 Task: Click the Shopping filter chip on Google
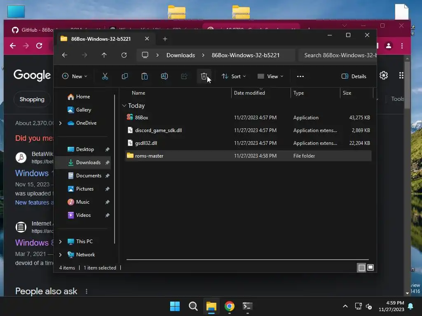[32, 99]
